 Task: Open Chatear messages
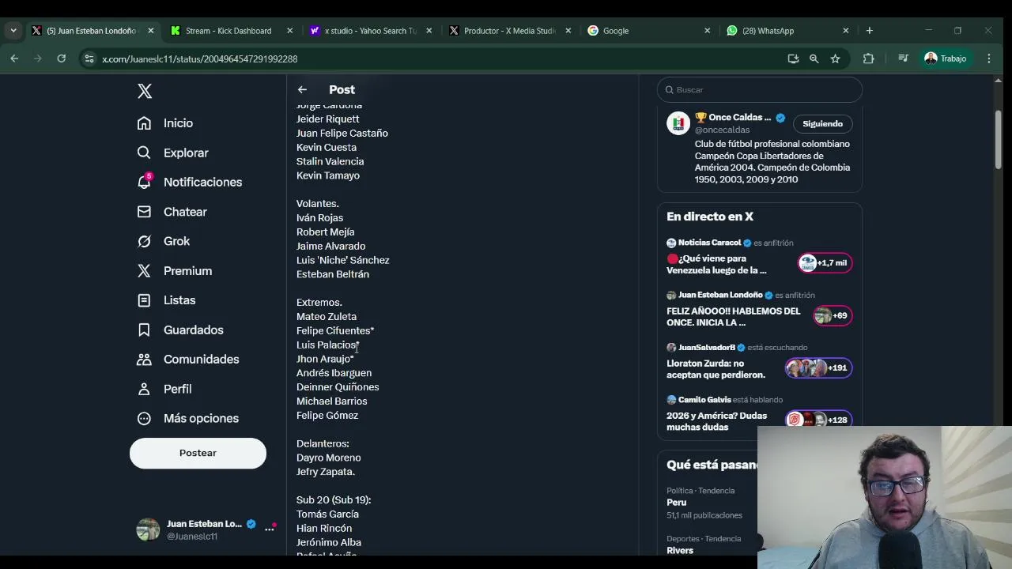(172, 212)
